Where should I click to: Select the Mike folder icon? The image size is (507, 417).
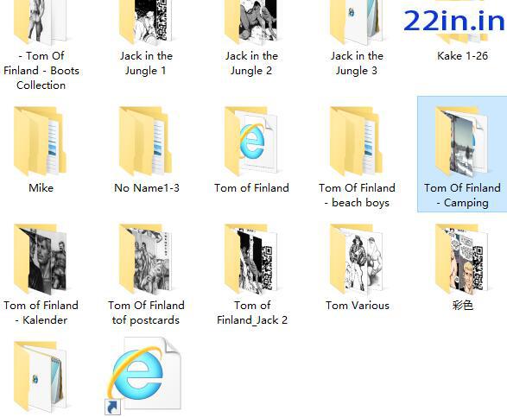click(x=41, y=142)
